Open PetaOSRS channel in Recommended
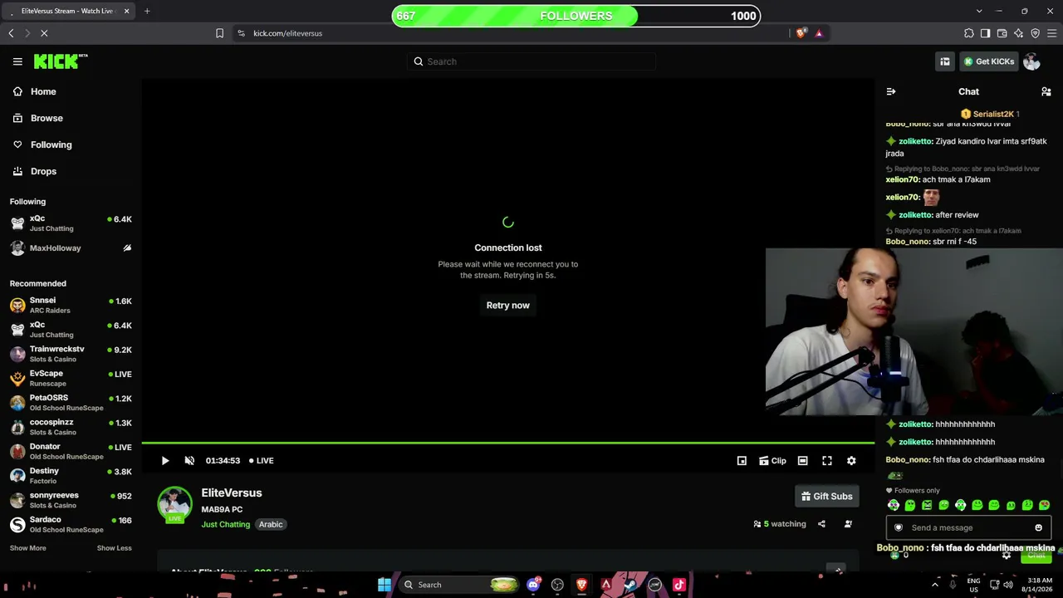The height and width of the screenshot is (598, 1063). pyautogui.click(x=71, y=403)
